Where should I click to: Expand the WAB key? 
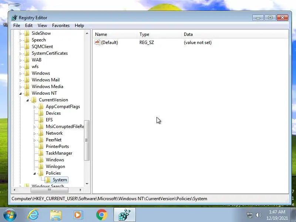click(20, 60)
